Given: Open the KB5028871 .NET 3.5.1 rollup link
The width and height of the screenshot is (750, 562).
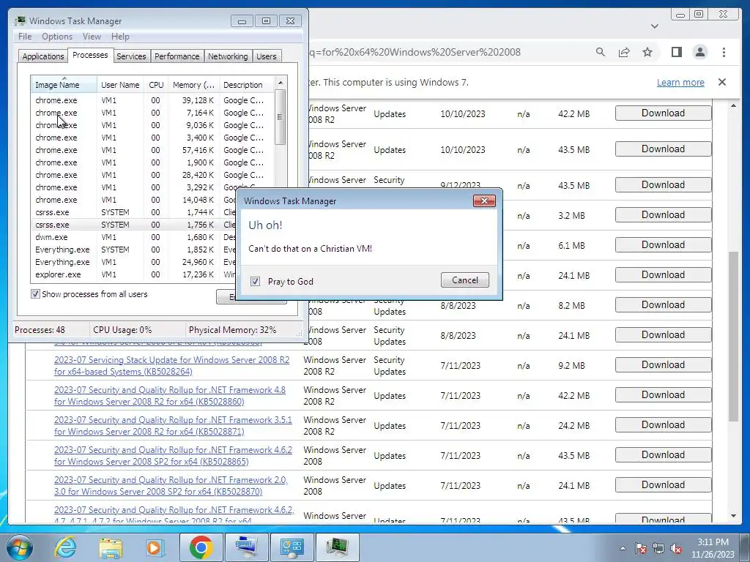Looking at the screenshot, I should click(x=173, y=426).
